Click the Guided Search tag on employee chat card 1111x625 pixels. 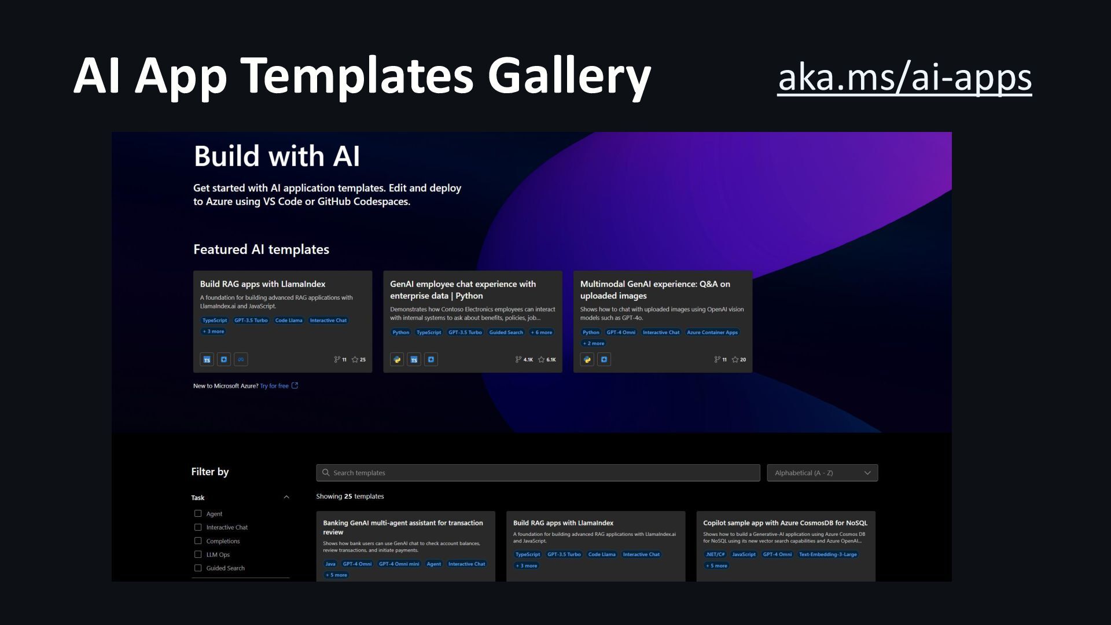[506, 332]
